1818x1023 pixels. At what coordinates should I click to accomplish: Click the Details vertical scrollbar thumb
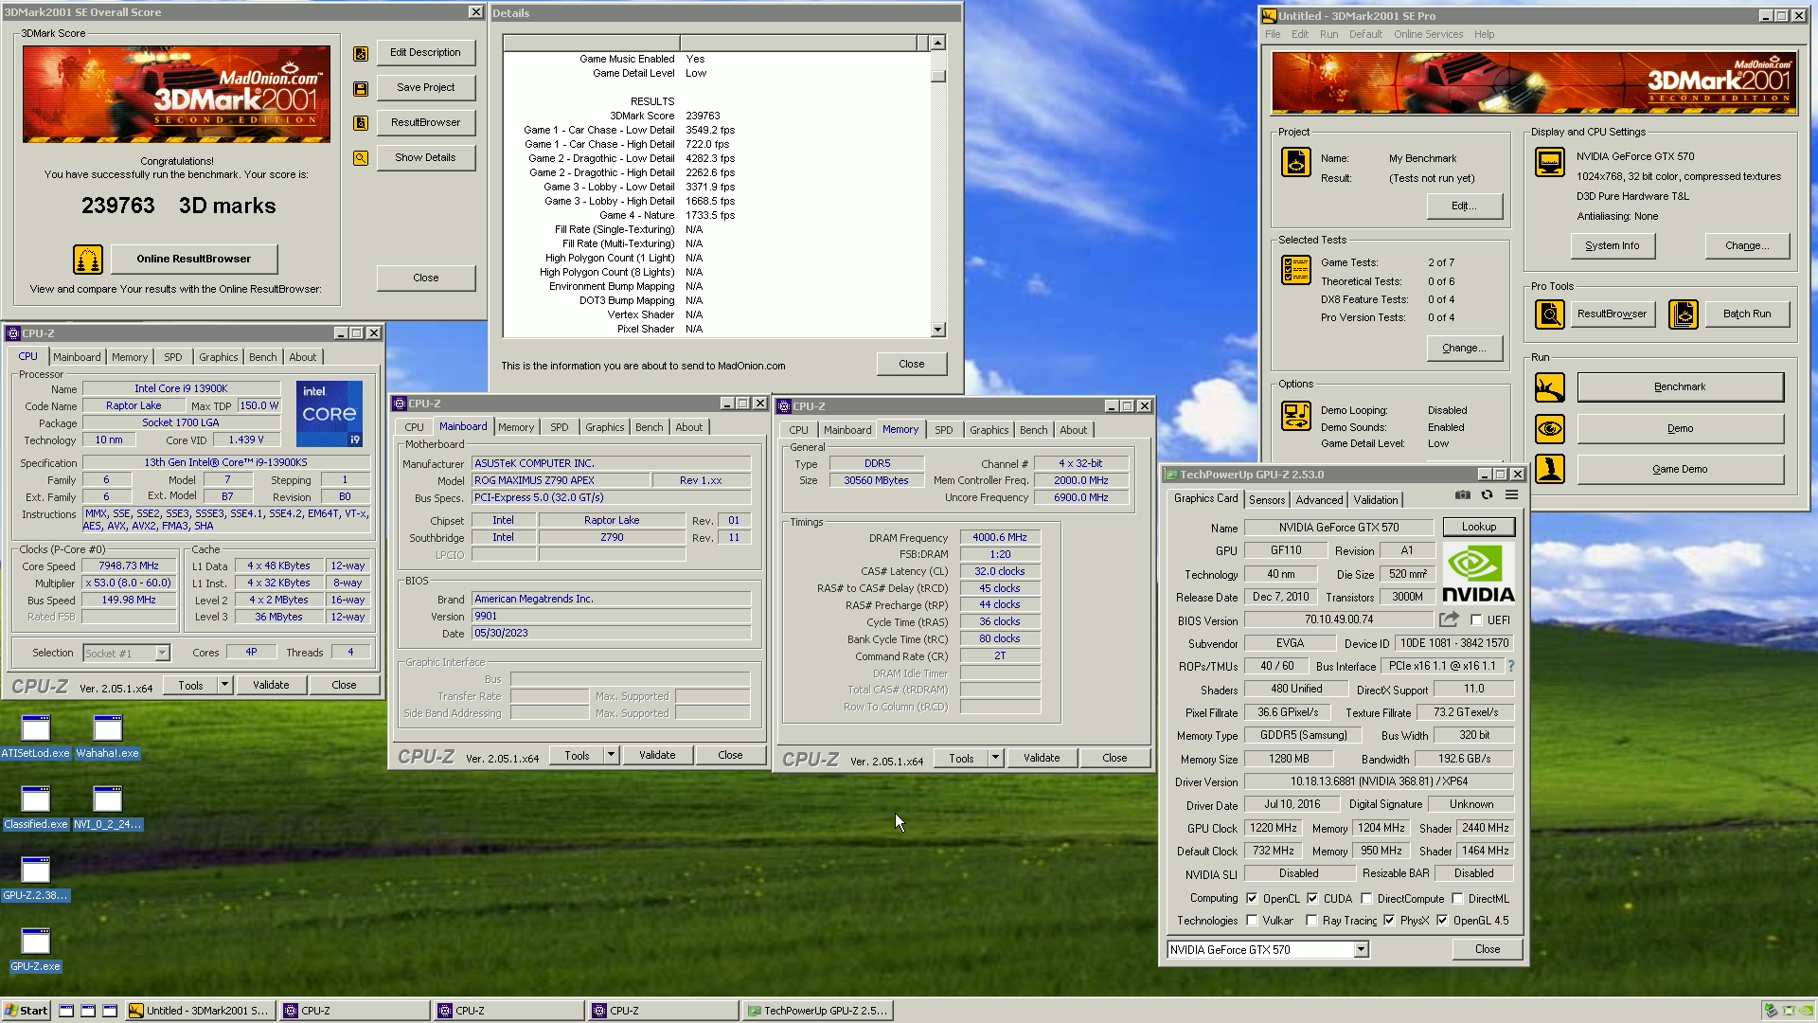(x=937, y=76)
